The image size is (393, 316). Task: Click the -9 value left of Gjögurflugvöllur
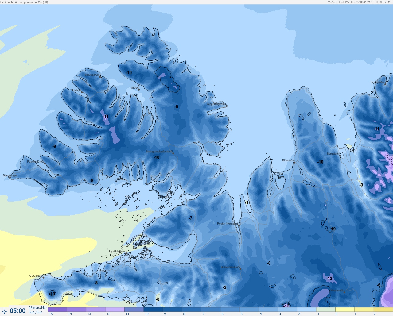(x=176, y=107)
